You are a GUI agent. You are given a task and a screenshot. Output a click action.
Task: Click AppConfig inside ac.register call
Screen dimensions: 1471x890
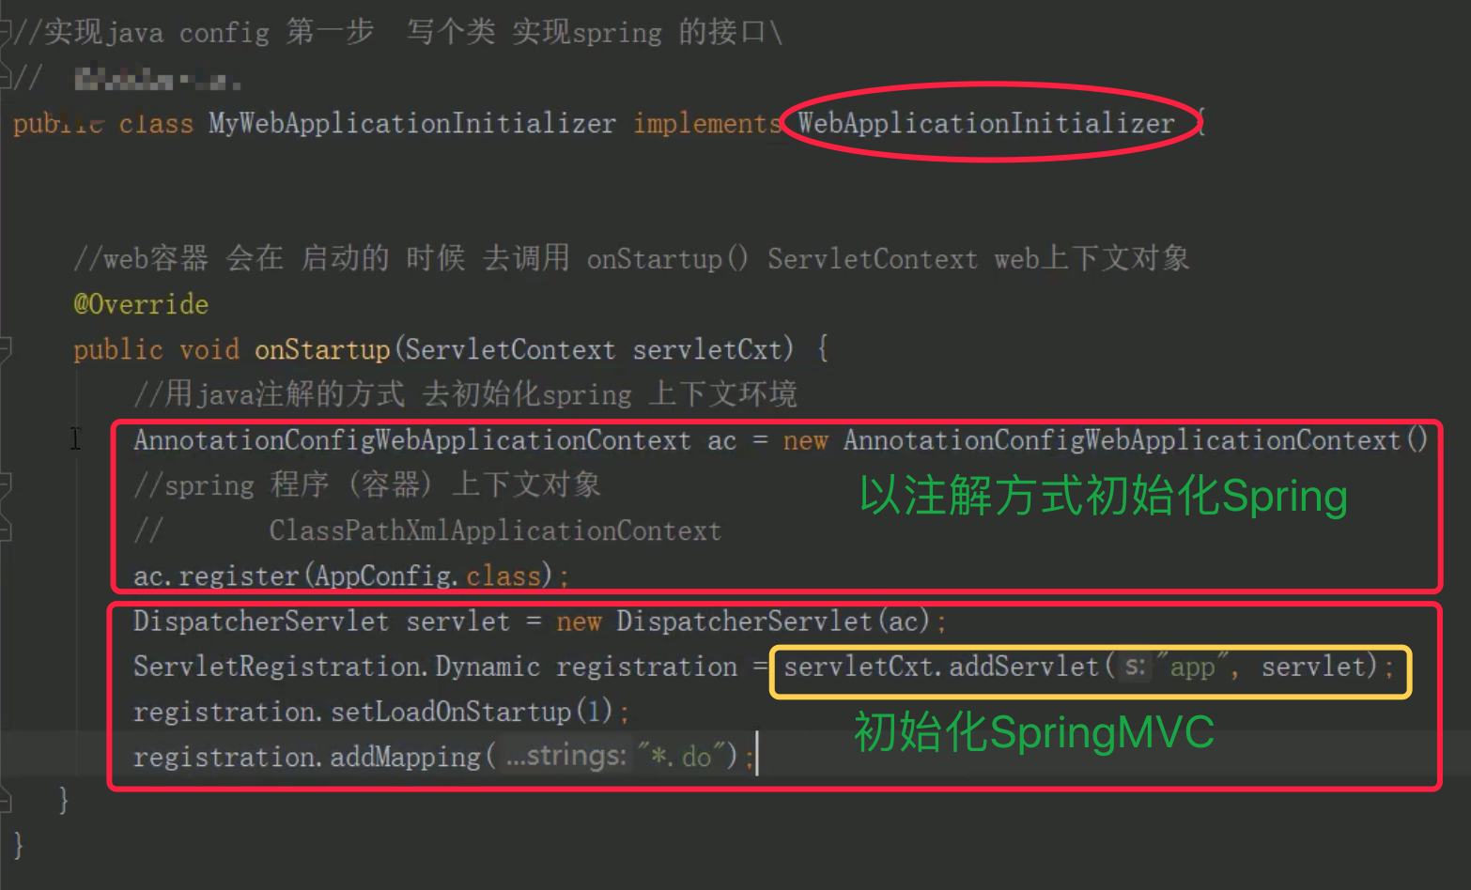[x=383, y=575]
